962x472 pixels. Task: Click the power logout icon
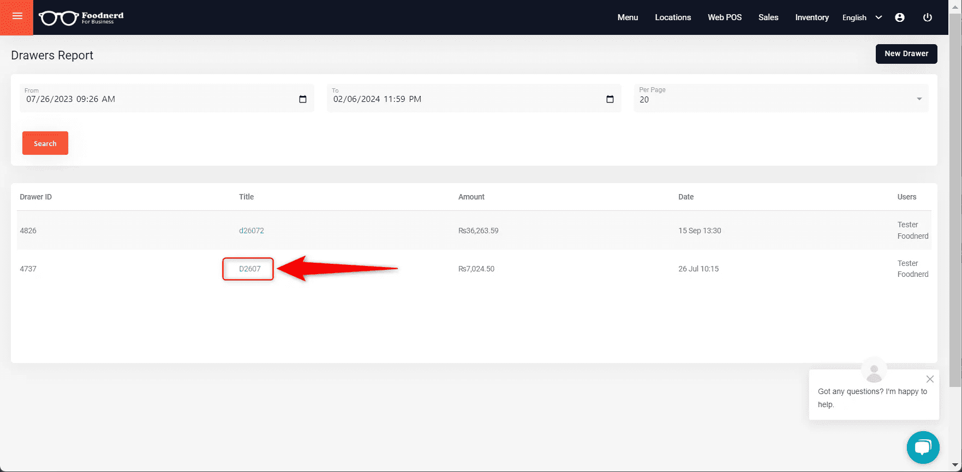point(927,17)
